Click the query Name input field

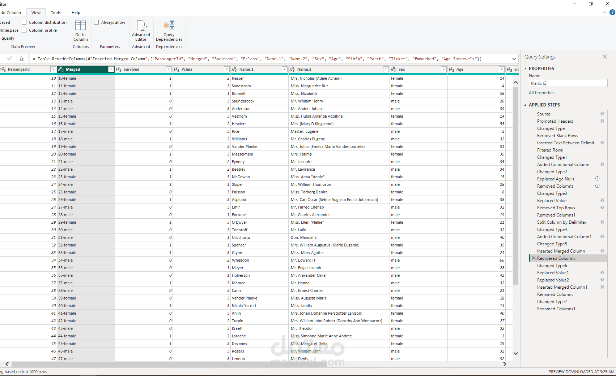coord(568,83)
